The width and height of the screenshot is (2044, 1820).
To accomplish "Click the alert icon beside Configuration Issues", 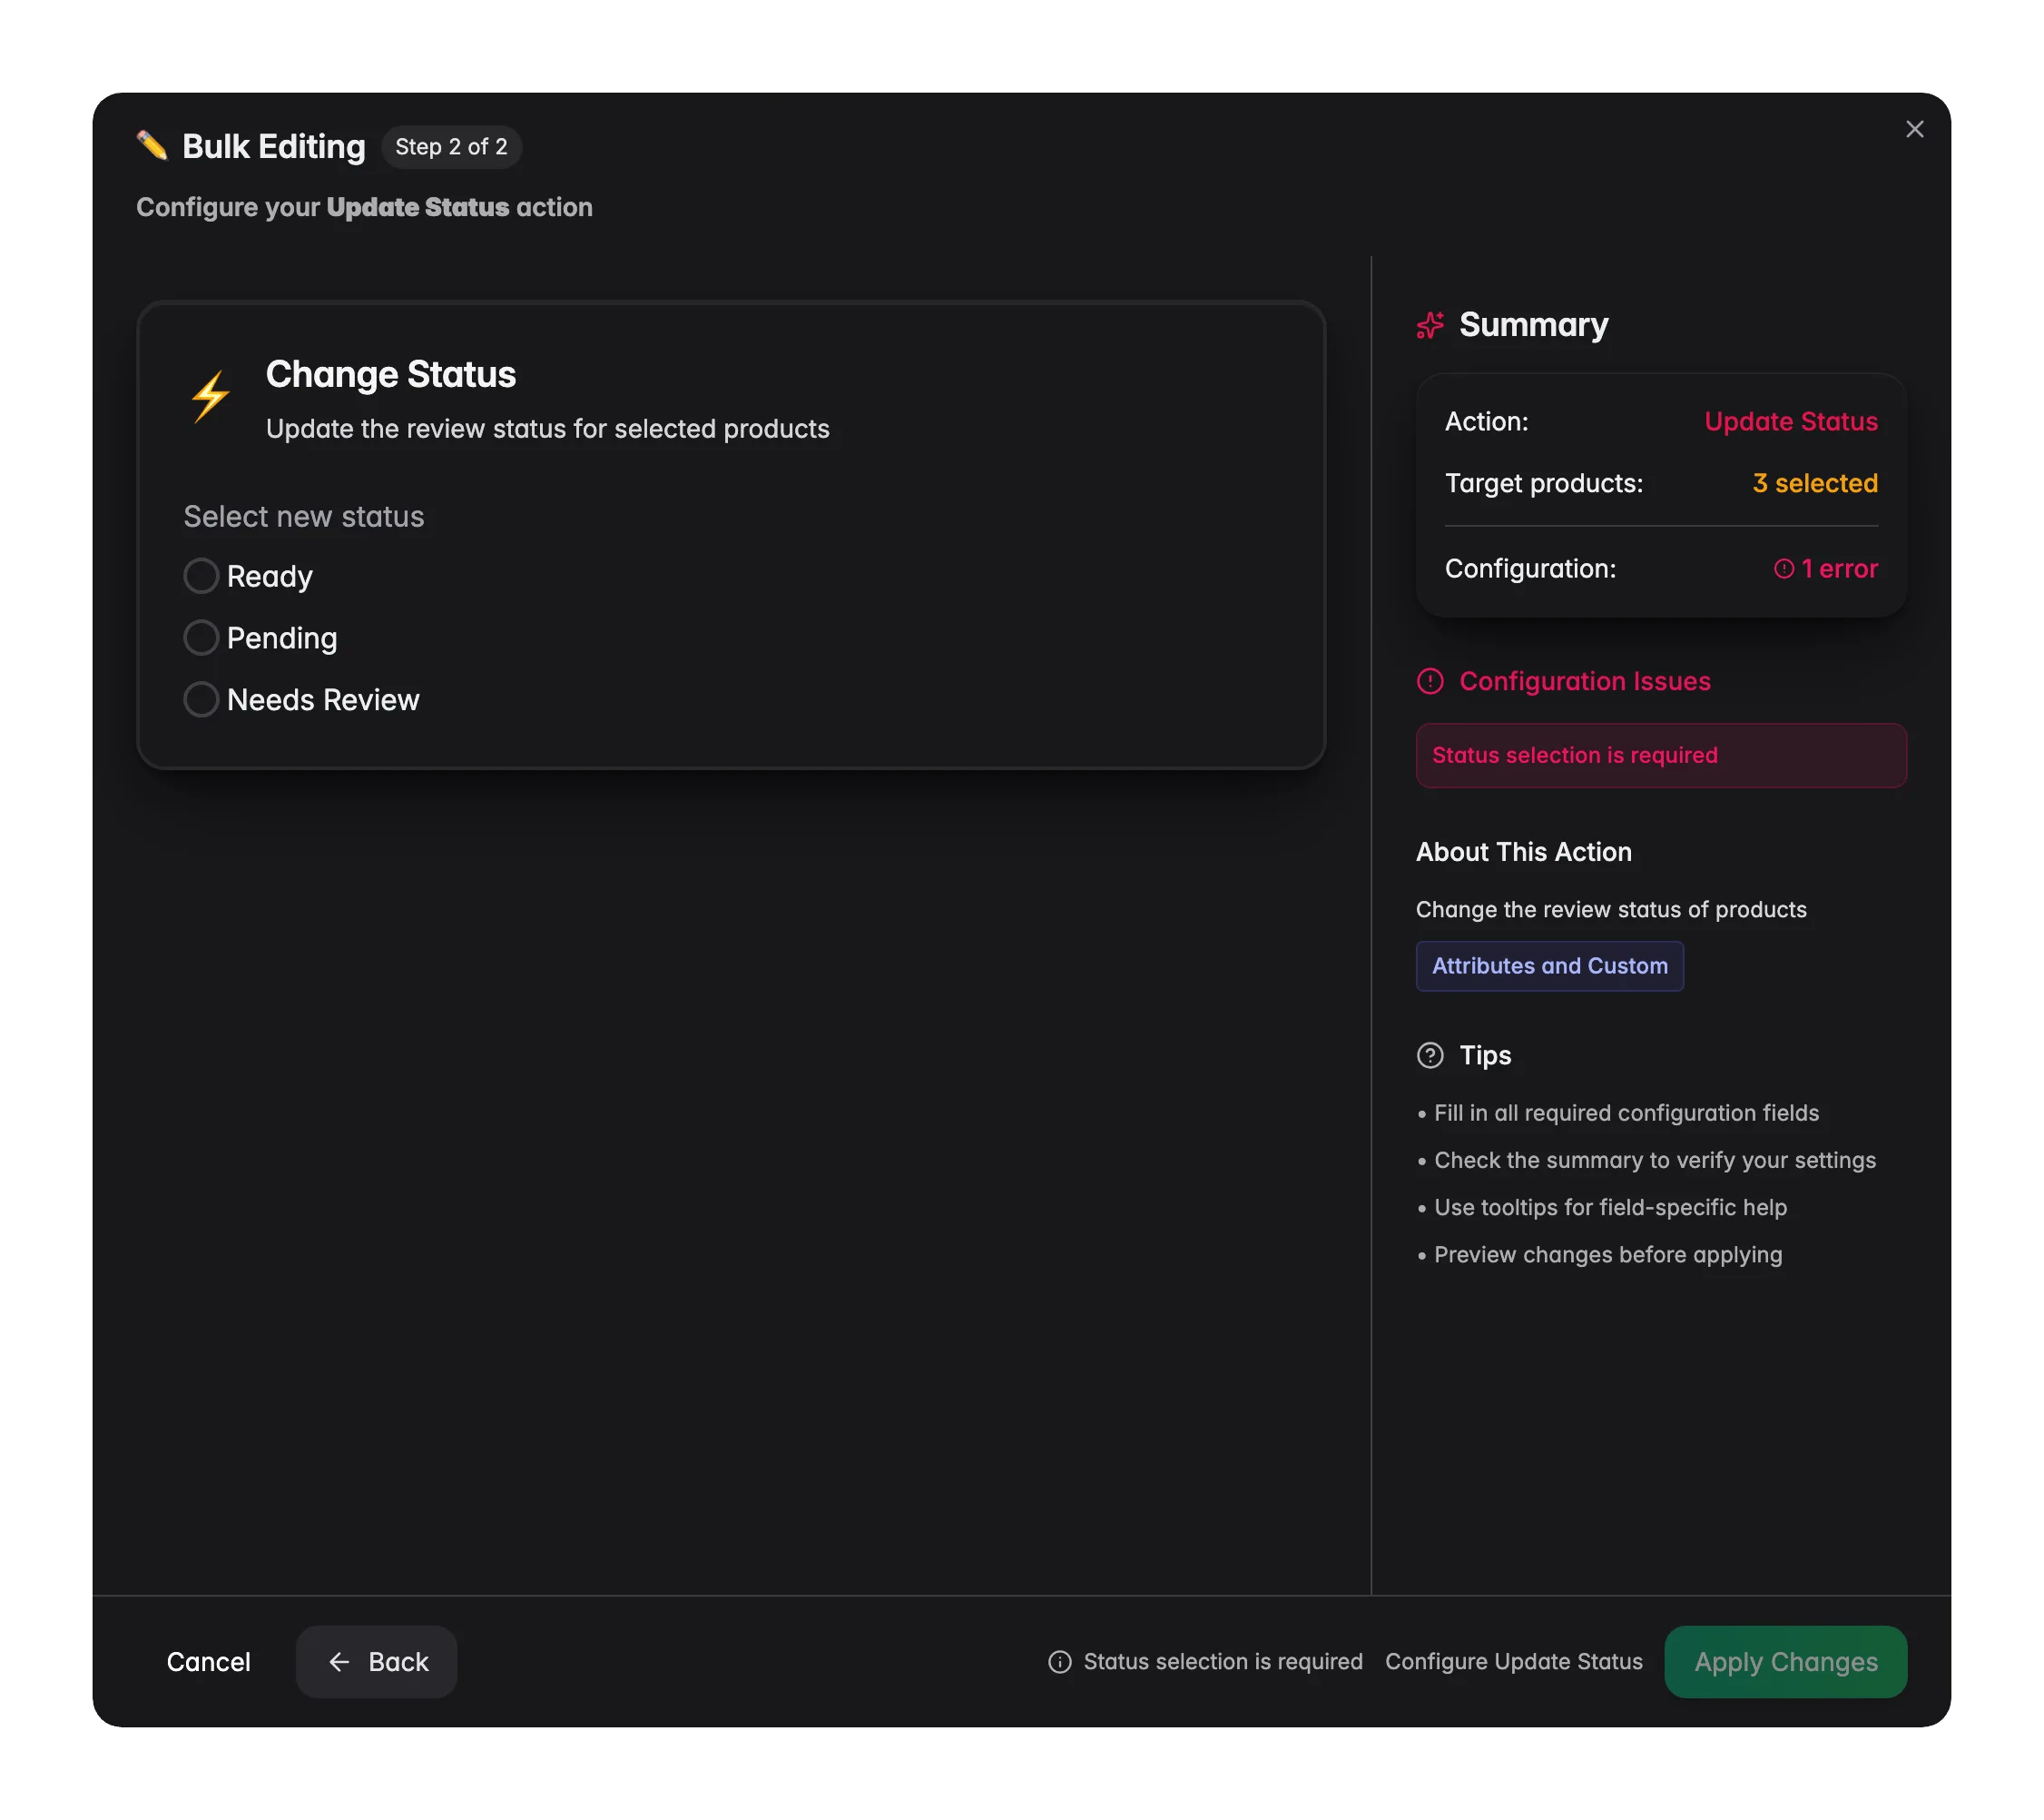I will coord(1430,681).
